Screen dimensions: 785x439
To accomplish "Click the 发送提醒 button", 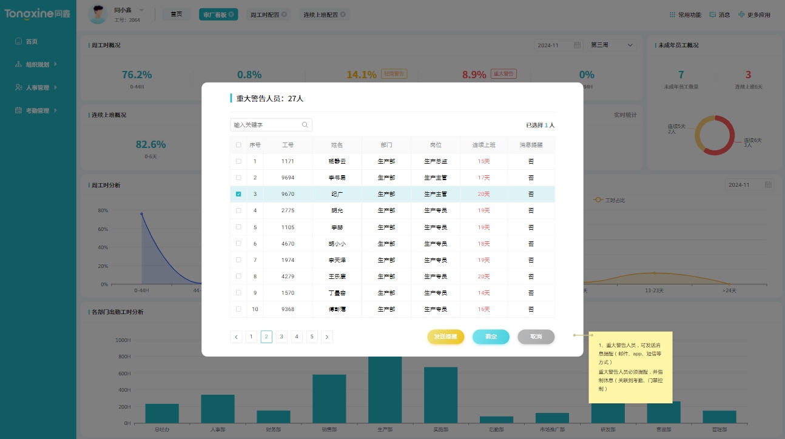I will click(445, 337).
